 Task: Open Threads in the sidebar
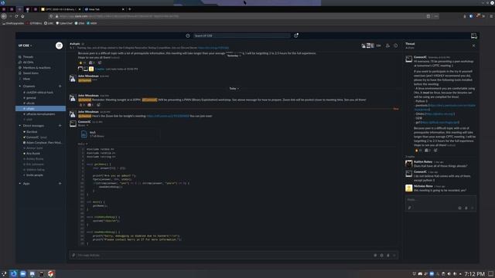(x=28, y=56)
